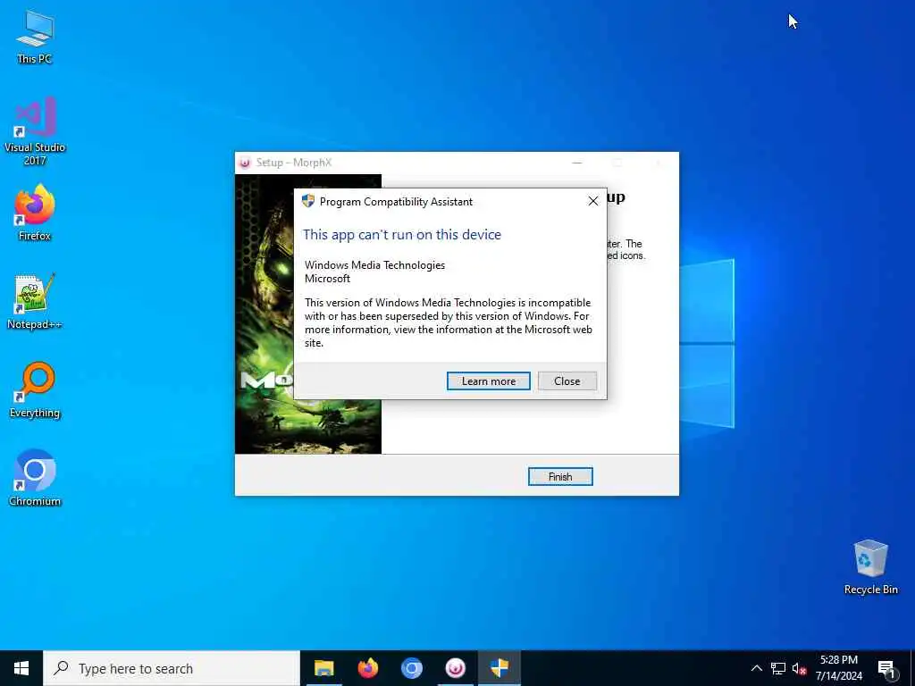Switch to MorphX setup taskbar icon
The width and height of the screenshot is (915, 686).
pos(455,668)
